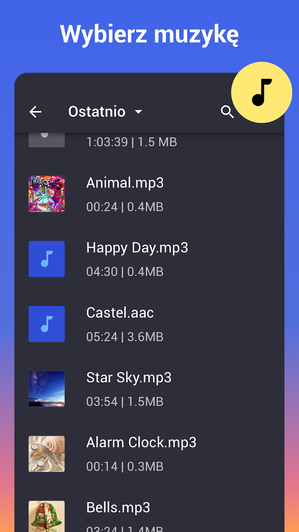Select the Alarm Clock.mp3 title
This screenshot has width=299, height=532.
(x=141, y=443)
